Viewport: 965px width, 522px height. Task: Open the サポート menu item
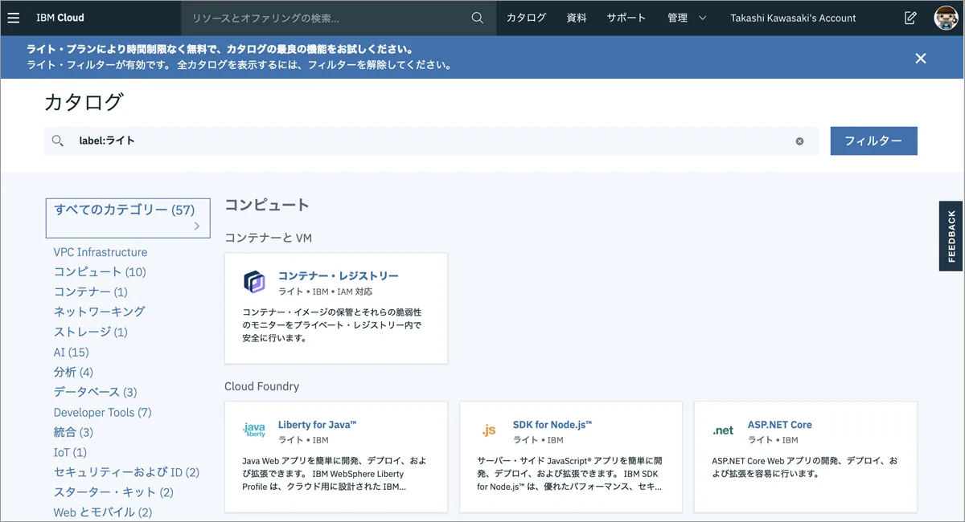point(626,18)
